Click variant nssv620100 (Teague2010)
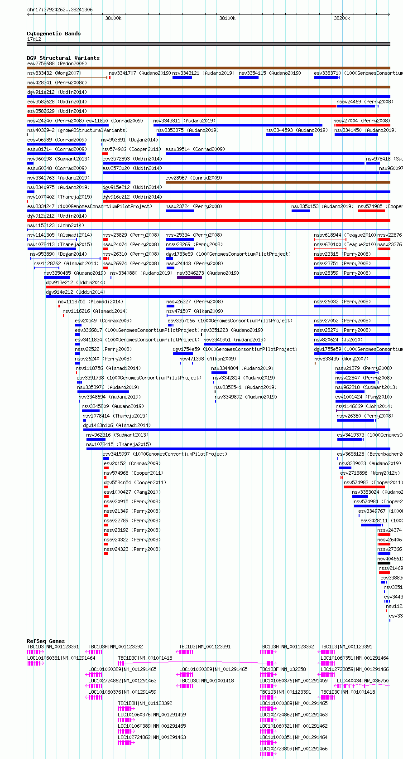Image resolution: width=403 pixels, height=759 pixels. tap(345, 244)
